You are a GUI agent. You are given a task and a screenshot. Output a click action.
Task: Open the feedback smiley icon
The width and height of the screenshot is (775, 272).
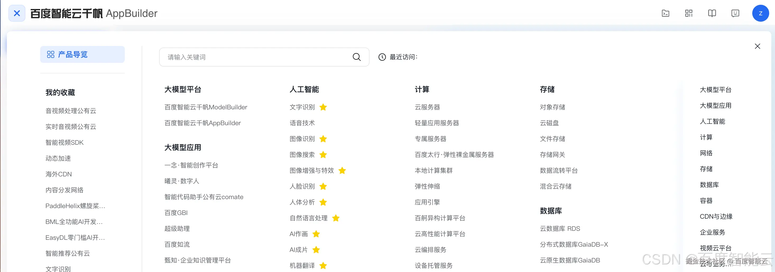coord(735,13)
